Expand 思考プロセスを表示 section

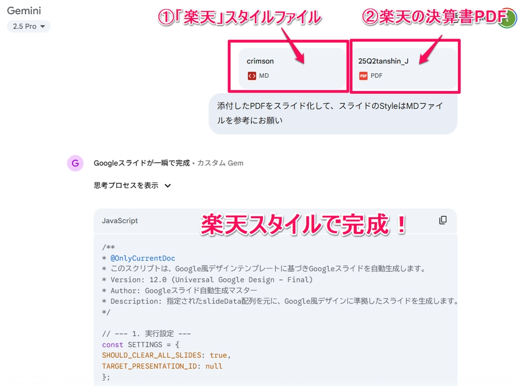click(133, 185)
